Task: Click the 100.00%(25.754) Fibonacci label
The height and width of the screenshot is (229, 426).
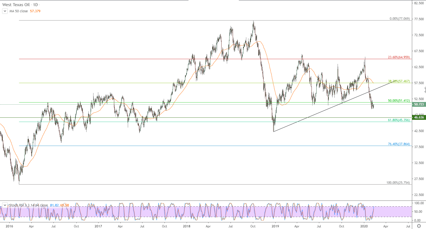Action: 398,183
